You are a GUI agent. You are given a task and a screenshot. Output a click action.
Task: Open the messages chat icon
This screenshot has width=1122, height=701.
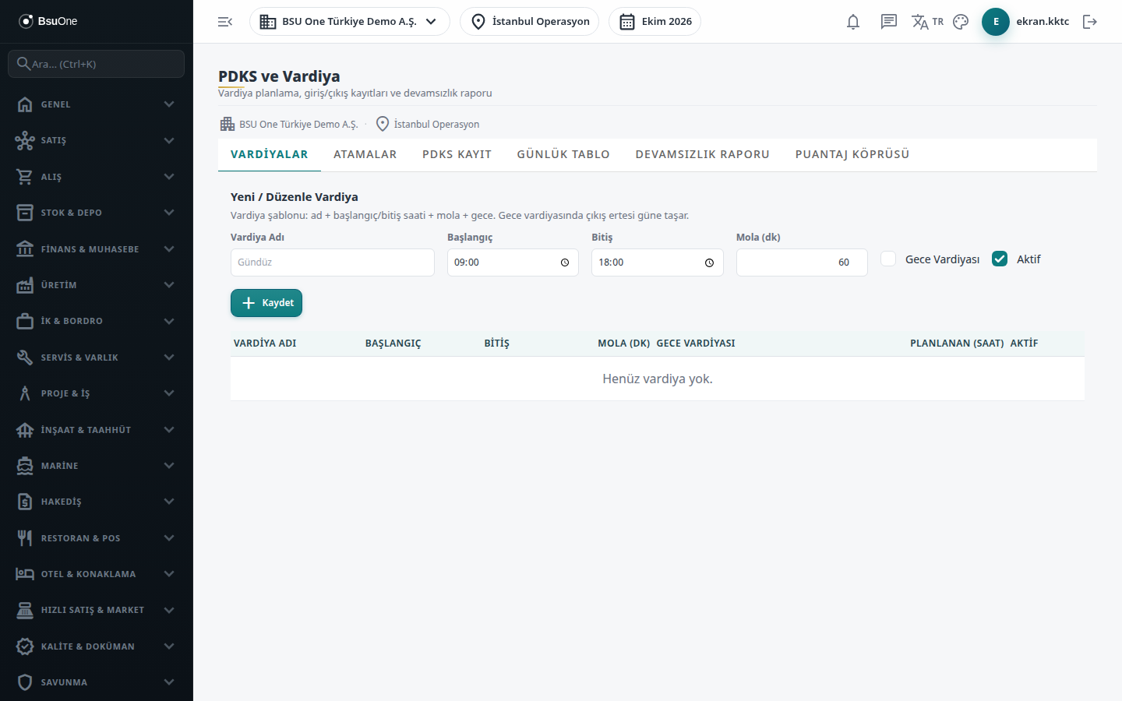coord(889,22)
